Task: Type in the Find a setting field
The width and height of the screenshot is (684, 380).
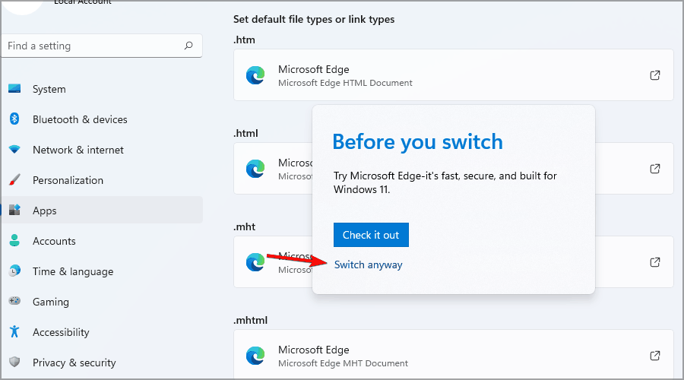Action: [x=91, y=46]
